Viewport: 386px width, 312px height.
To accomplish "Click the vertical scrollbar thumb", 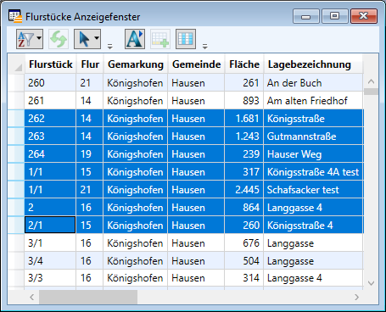I will click(371, 92).
